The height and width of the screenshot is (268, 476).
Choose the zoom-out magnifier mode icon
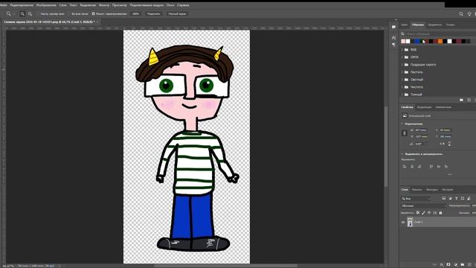pos(30,13)
